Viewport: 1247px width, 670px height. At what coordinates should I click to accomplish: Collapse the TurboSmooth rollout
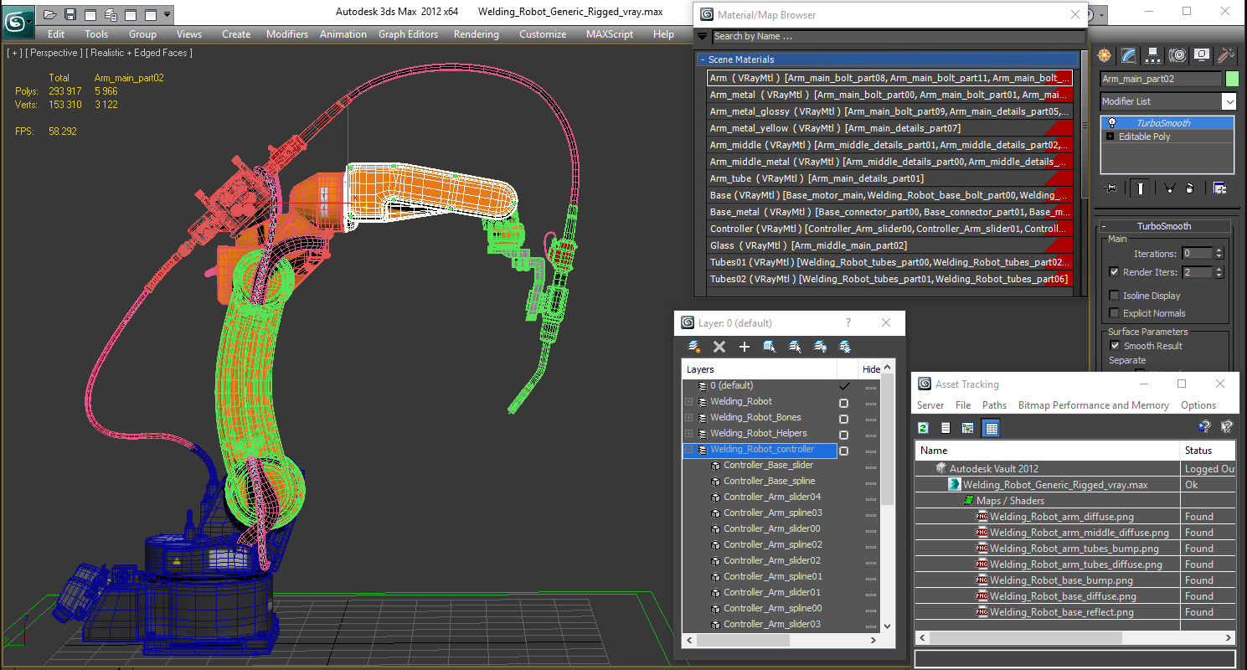(x=1105, y=226)
